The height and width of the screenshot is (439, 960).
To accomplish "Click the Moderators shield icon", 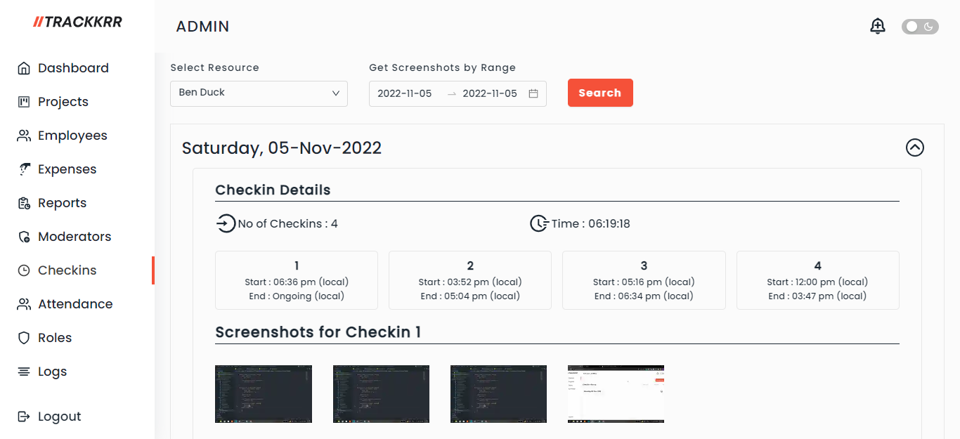I will click(24, 237).
